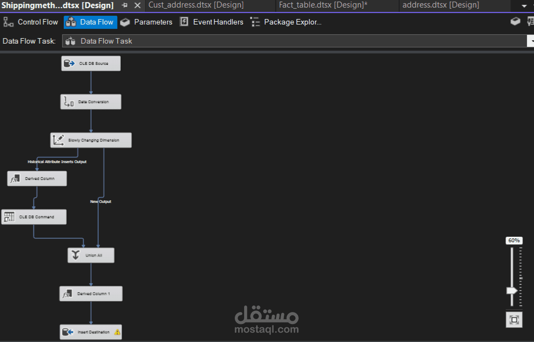Click the warning icon on Insert Destination
Screen dimensions: 534x342
tap(117, 332)
